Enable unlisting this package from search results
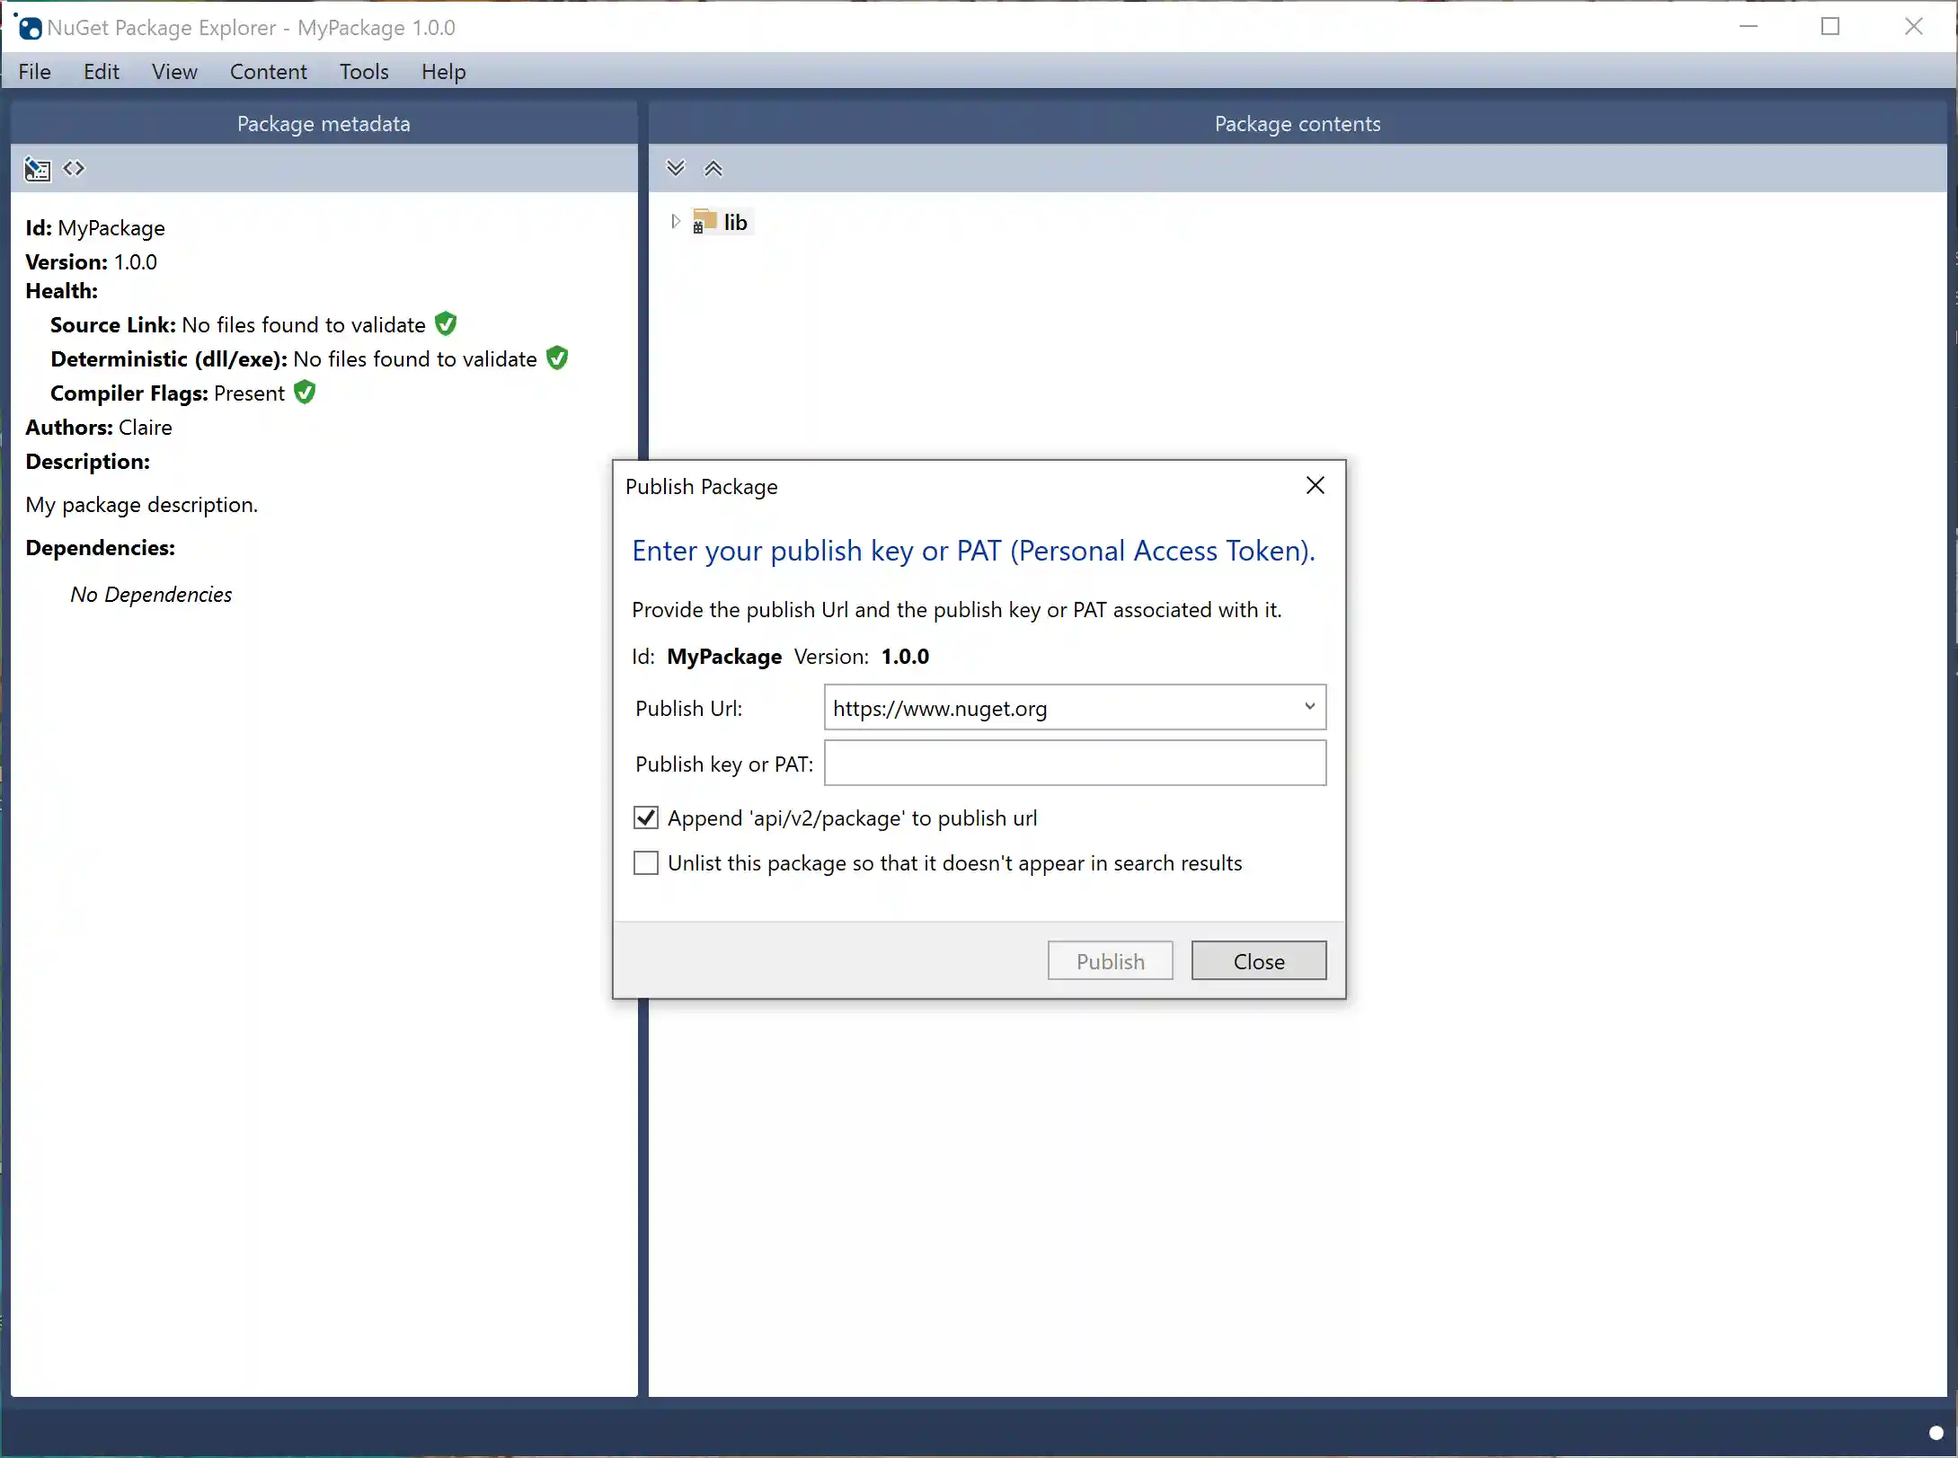This screenshot has width=1958, height=1458. click(x=646, y=862)
